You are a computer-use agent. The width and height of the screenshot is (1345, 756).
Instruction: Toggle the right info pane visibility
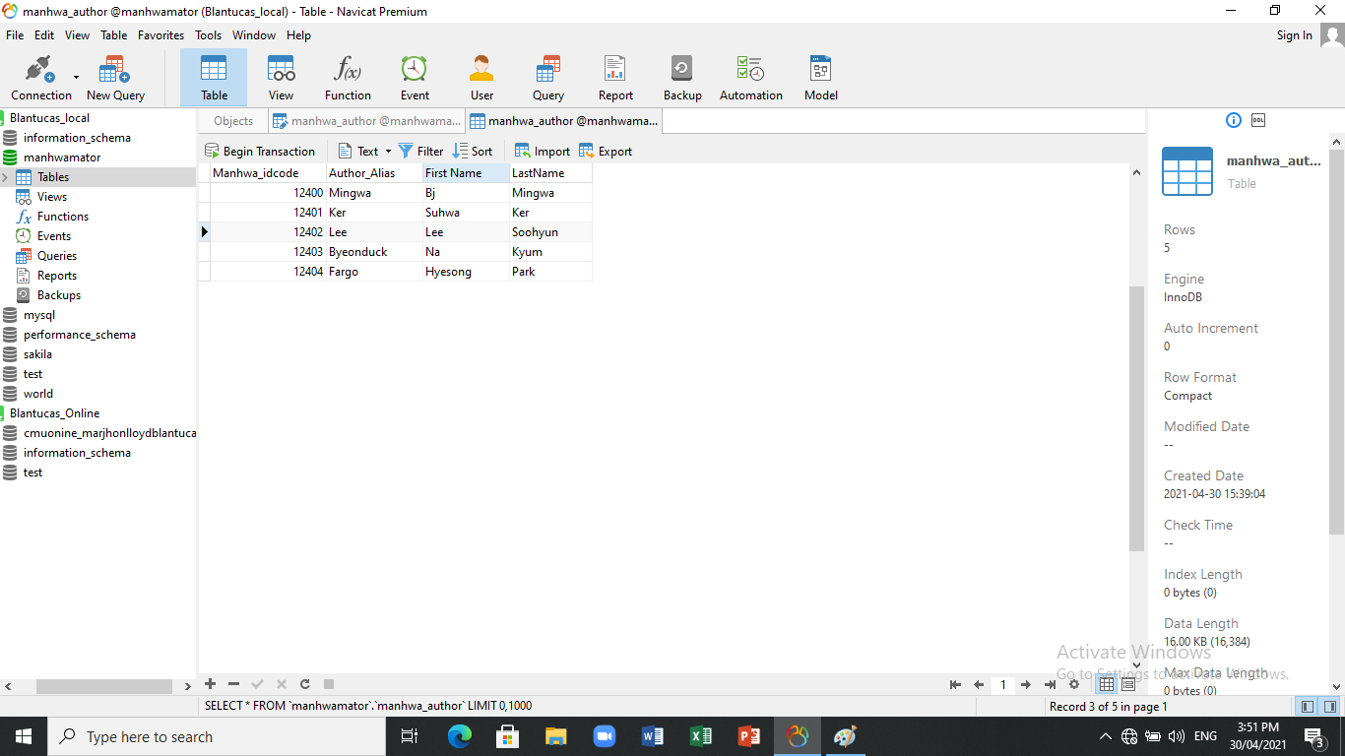click(1330, 706)
